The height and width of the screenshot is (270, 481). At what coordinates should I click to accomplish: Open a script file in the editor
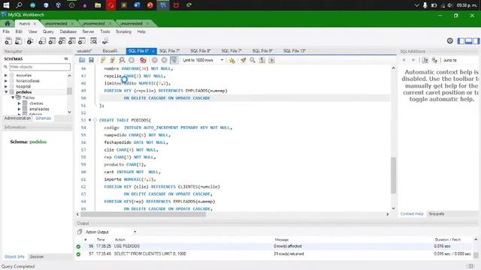[x=82, y=60]
